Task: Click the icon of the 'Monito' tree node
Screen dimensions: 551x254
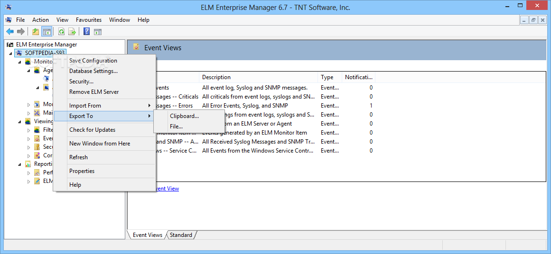Action: coord(28,62)
